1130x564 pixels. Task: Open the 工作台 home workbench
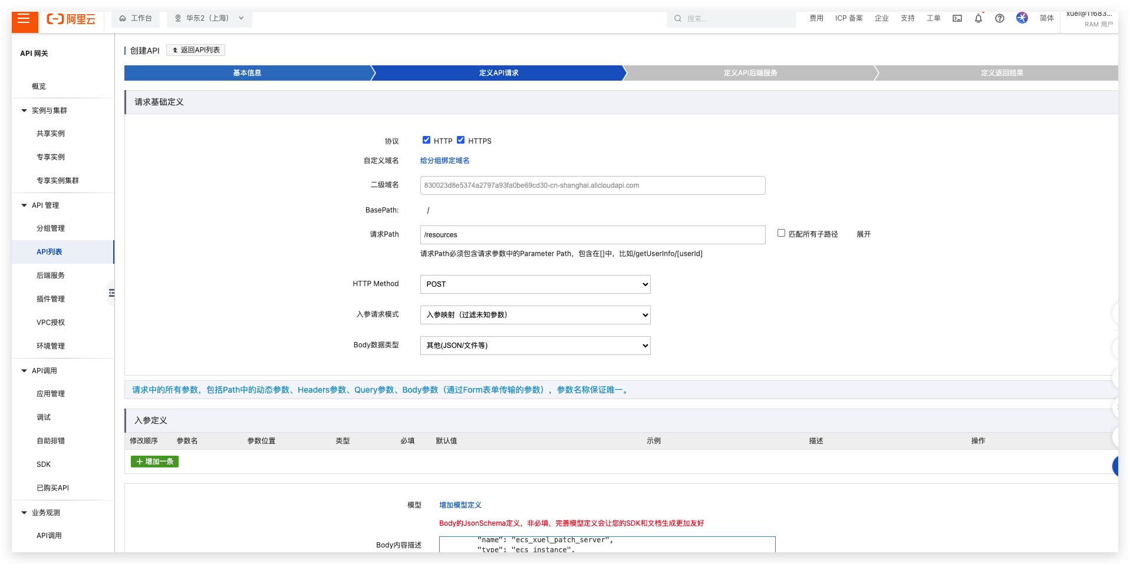point(136,18)
